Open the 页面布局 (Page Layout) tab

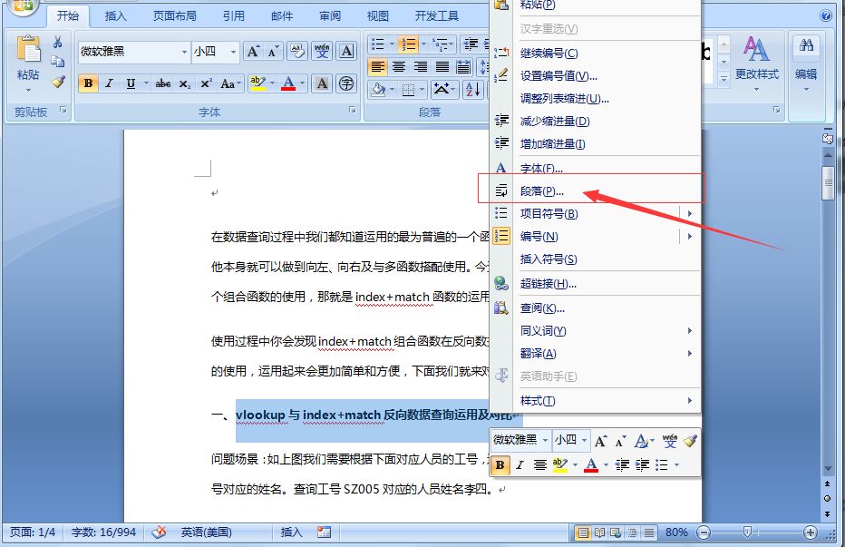175,16
